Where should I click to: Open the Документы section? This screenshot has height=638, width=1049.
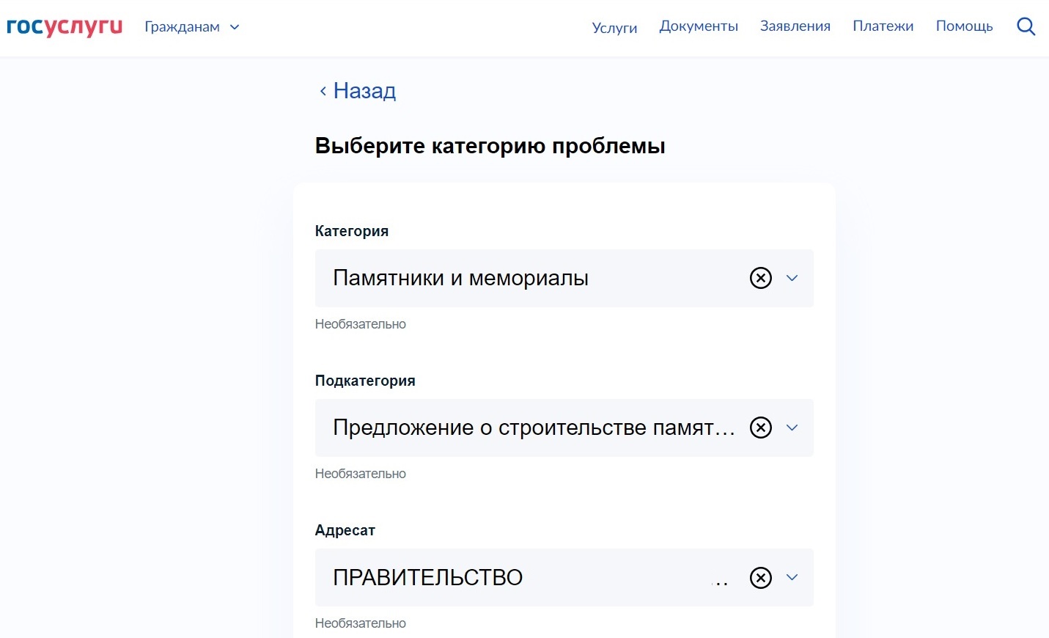coord(698,26)
